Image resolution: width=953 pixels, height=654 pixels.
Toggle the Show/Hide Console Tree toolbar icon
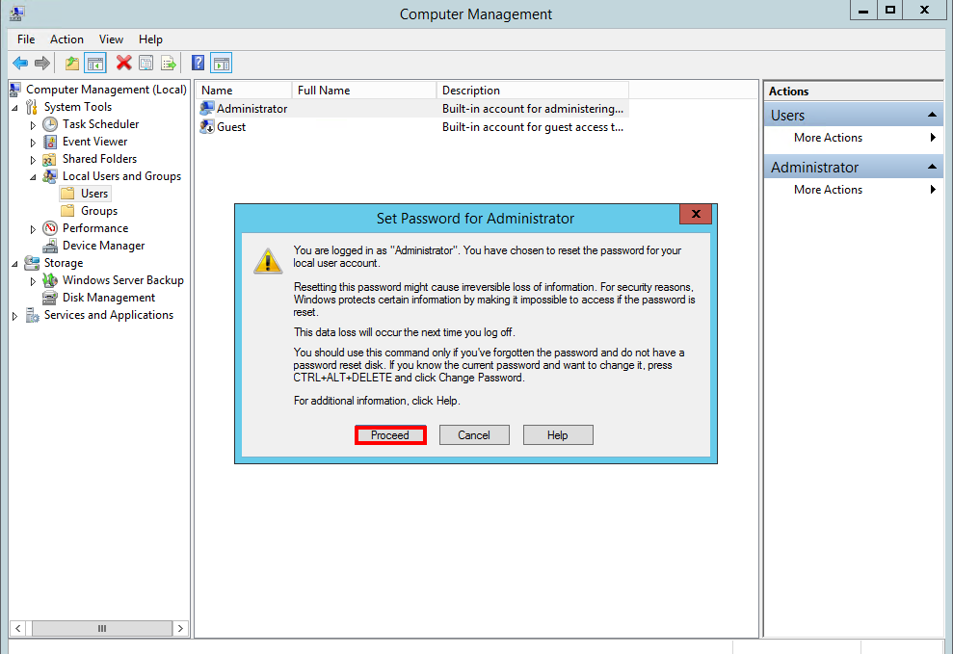coord(95,64)
